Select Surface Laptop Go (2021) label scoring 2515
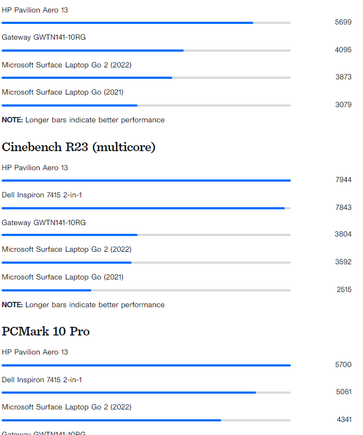The width and height of the screenshot is (363, 435). 62,277
